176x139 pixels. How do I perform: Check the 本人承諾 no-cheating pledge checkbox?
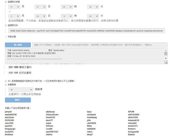point(6,81)
